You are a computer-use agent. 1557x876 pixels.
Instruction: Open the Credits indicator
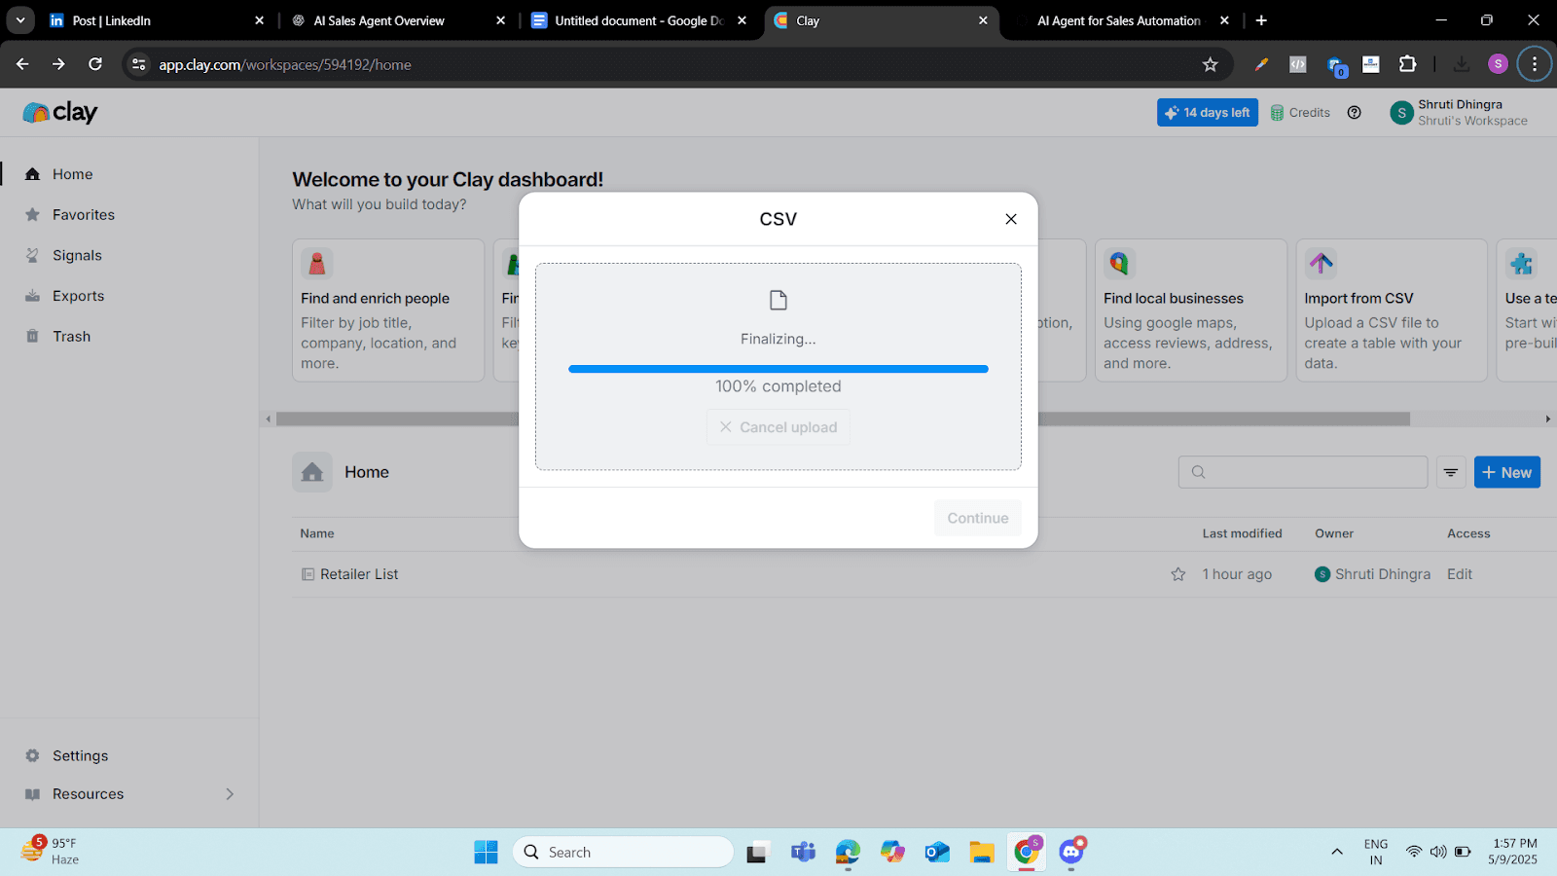1300,113
